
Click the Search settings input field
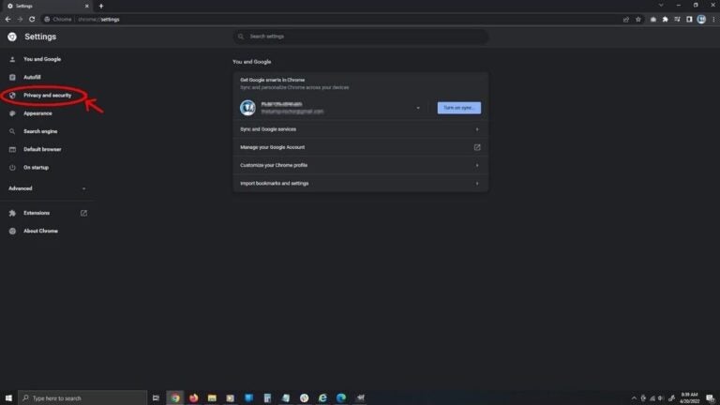(x=360, y=37)
